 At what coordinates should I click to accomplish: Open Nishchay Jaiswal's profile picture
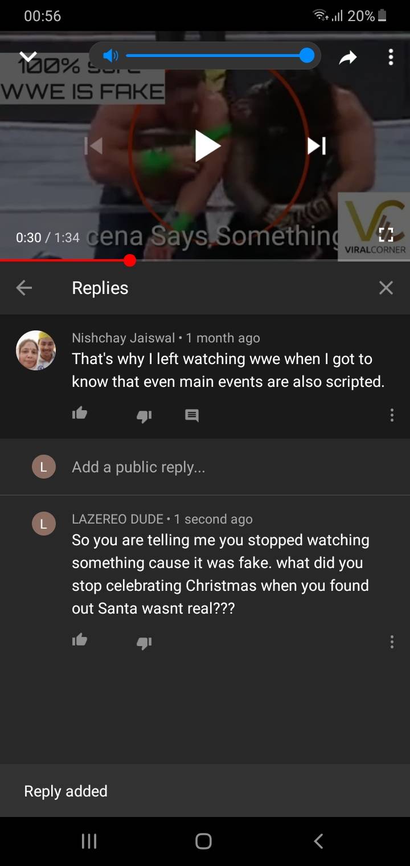coord(36,350)
